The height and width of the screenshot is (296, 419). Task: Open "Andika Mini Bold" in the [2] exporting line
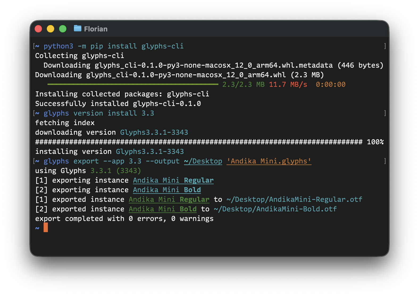click(167, 190)
